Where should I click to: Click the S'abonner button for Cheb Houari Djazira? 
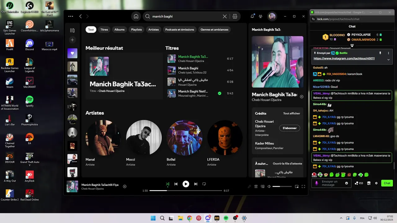290,128
